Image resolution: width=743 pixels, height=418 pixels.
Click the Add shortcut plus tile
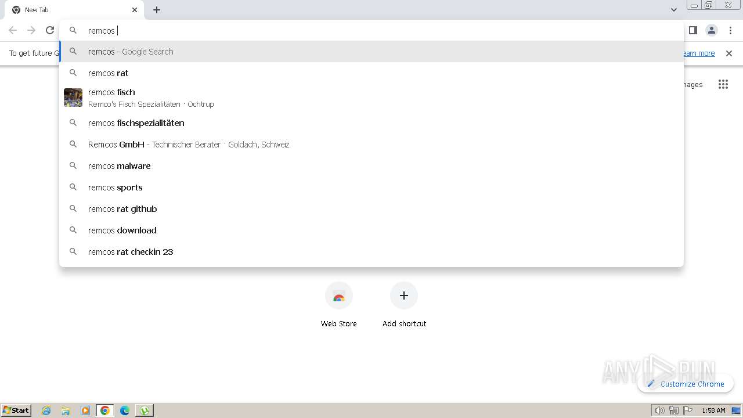click(404, 305)
